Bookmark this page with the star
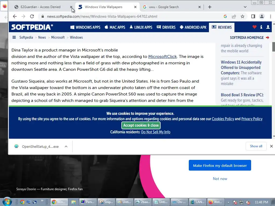The image size is (275, 206). [x=243, y=16]
